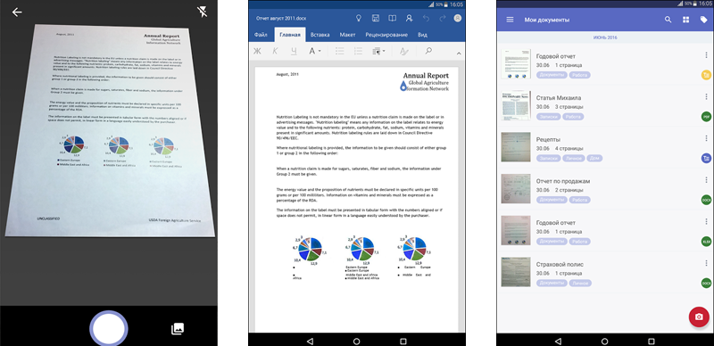Tap the round camera shutter button
The image size is (714, 346).
point(108,329)
